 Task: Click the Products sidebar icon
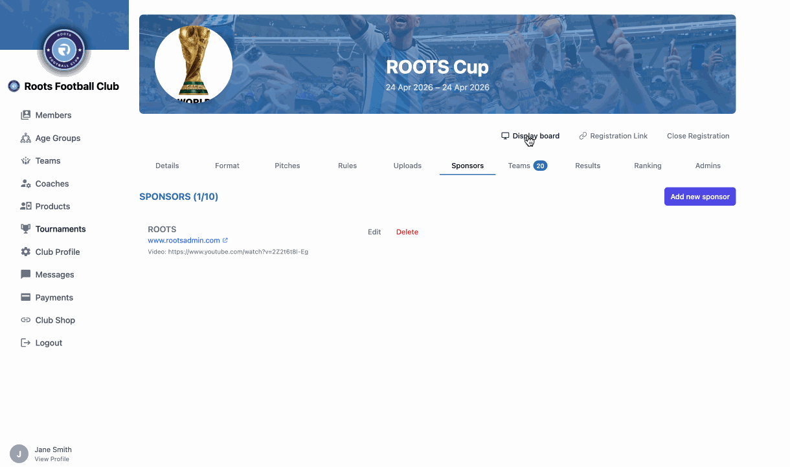tap(26, 206)
